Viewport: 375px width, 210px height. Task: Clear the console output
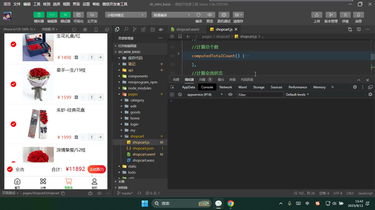point(180,94)
